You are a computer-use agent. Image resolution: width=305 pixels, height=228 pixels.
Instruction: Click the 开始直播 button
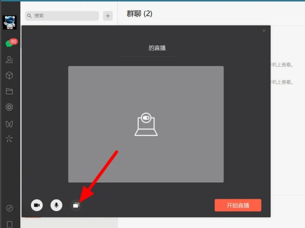click(x=238, y=205)
